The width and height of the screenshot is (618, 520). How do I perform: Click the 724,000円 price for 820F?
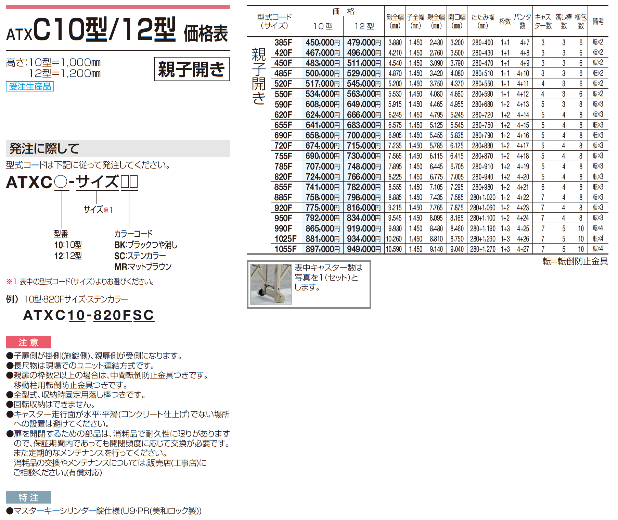click(322, 177)
